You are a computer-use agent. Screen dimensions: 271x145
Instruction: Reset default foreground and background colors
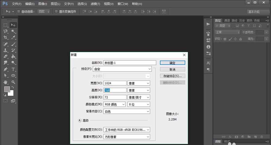[5, 95]
